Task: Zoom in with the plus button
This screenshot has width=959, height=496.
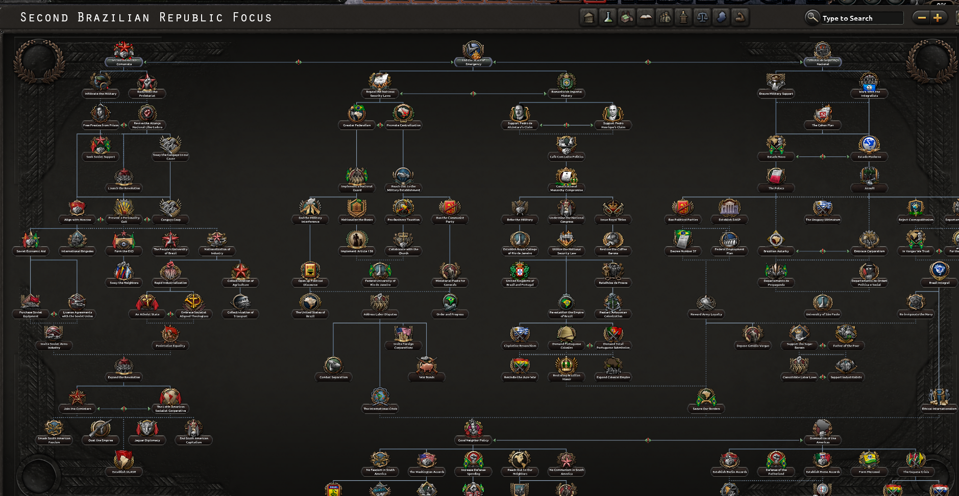Action: [938, 18]
